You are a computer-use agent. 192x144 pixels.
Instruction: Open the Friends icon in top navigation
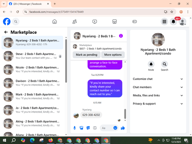tap(74, 22)
